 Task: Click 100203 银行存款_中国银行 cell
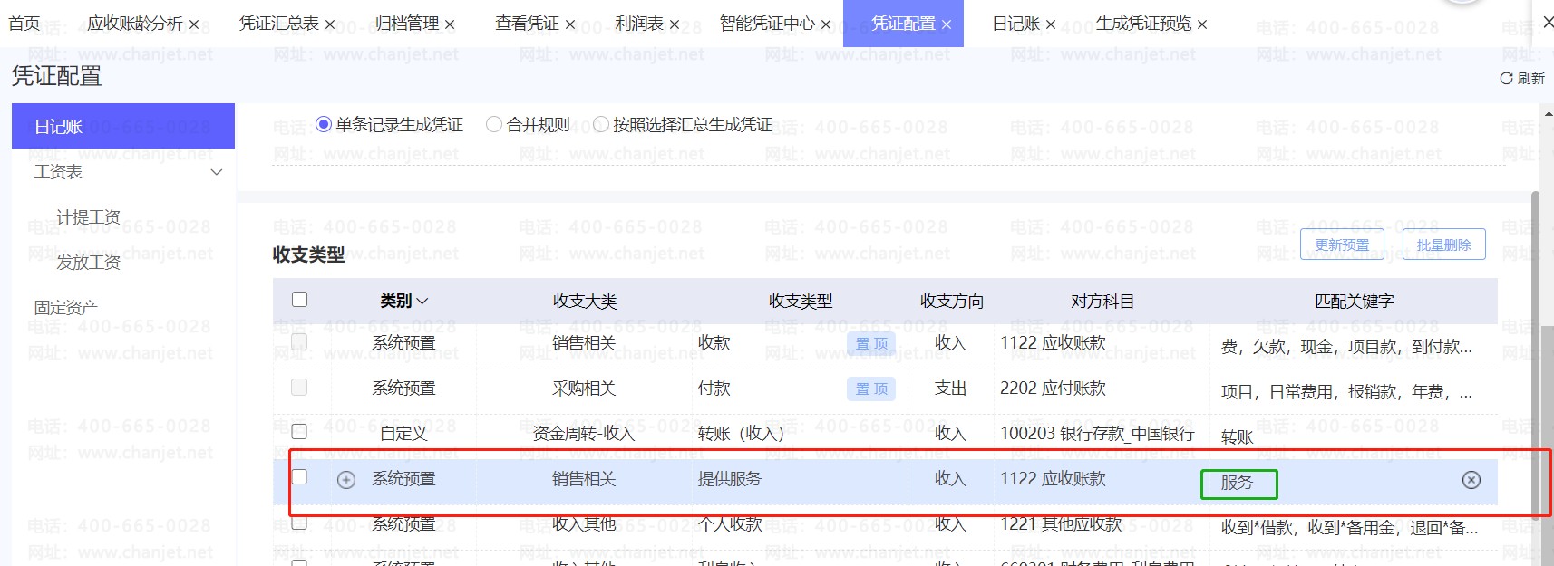1098,434
